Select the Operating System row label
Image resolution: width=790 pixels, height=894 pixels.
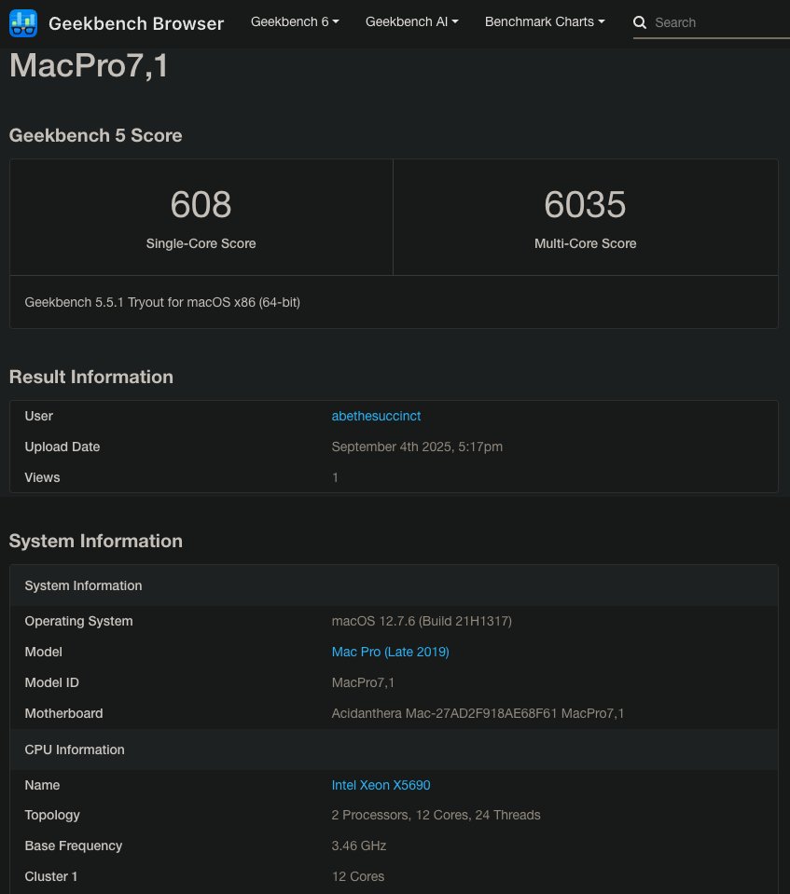click(78, 621)
